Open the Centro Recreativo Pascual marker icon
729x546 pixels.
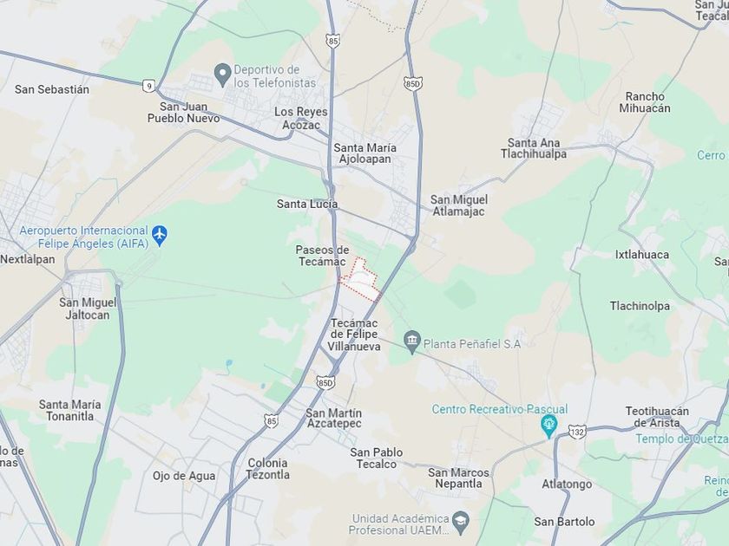[x=549, y=427]
